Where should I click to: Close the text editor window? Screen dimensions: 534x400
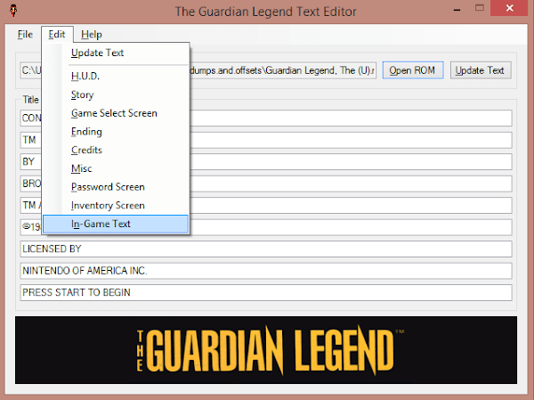tap(509, 8)
